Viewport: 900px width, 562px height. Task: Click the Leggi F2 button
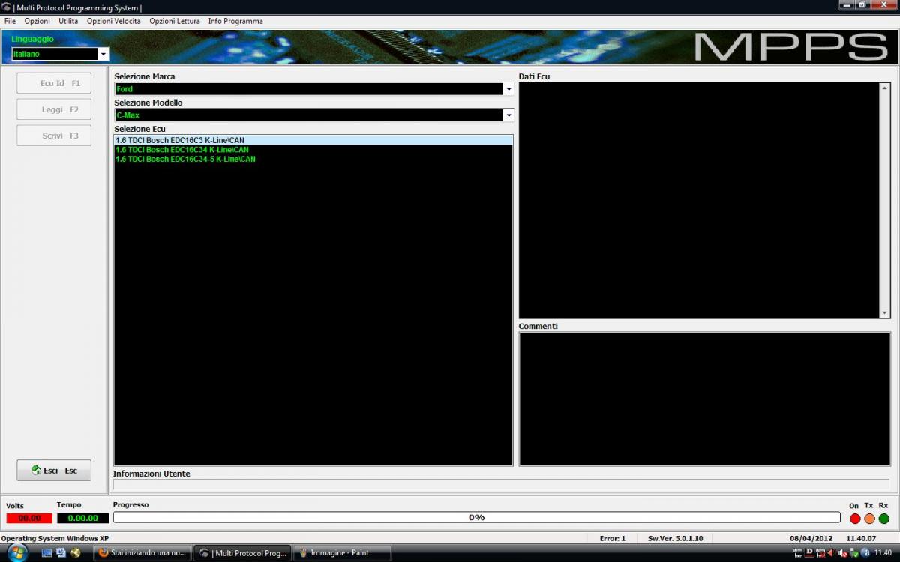tap(54, 109)
